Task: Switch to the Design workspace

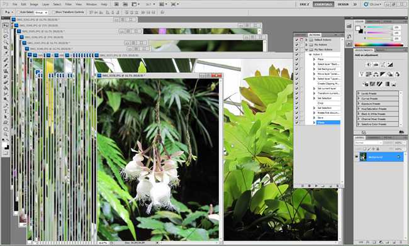Action: click(343, 4)
